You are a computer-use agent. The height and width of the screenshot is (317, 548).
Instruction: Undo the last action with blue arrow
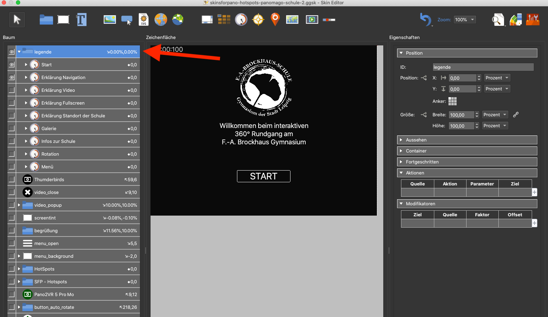(425, 19)
